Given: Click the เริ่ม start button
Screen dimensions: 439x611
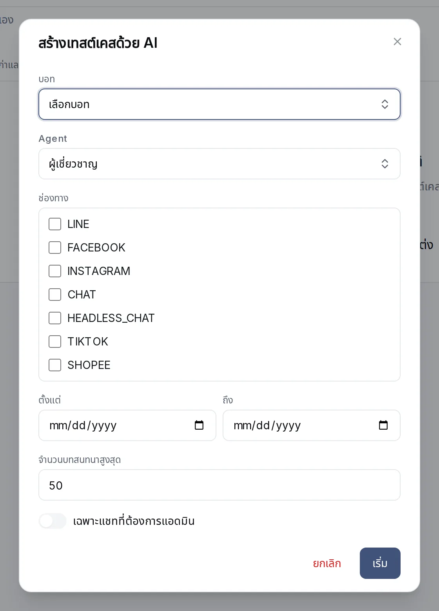Looking at the screenshot, I should 380,563.
